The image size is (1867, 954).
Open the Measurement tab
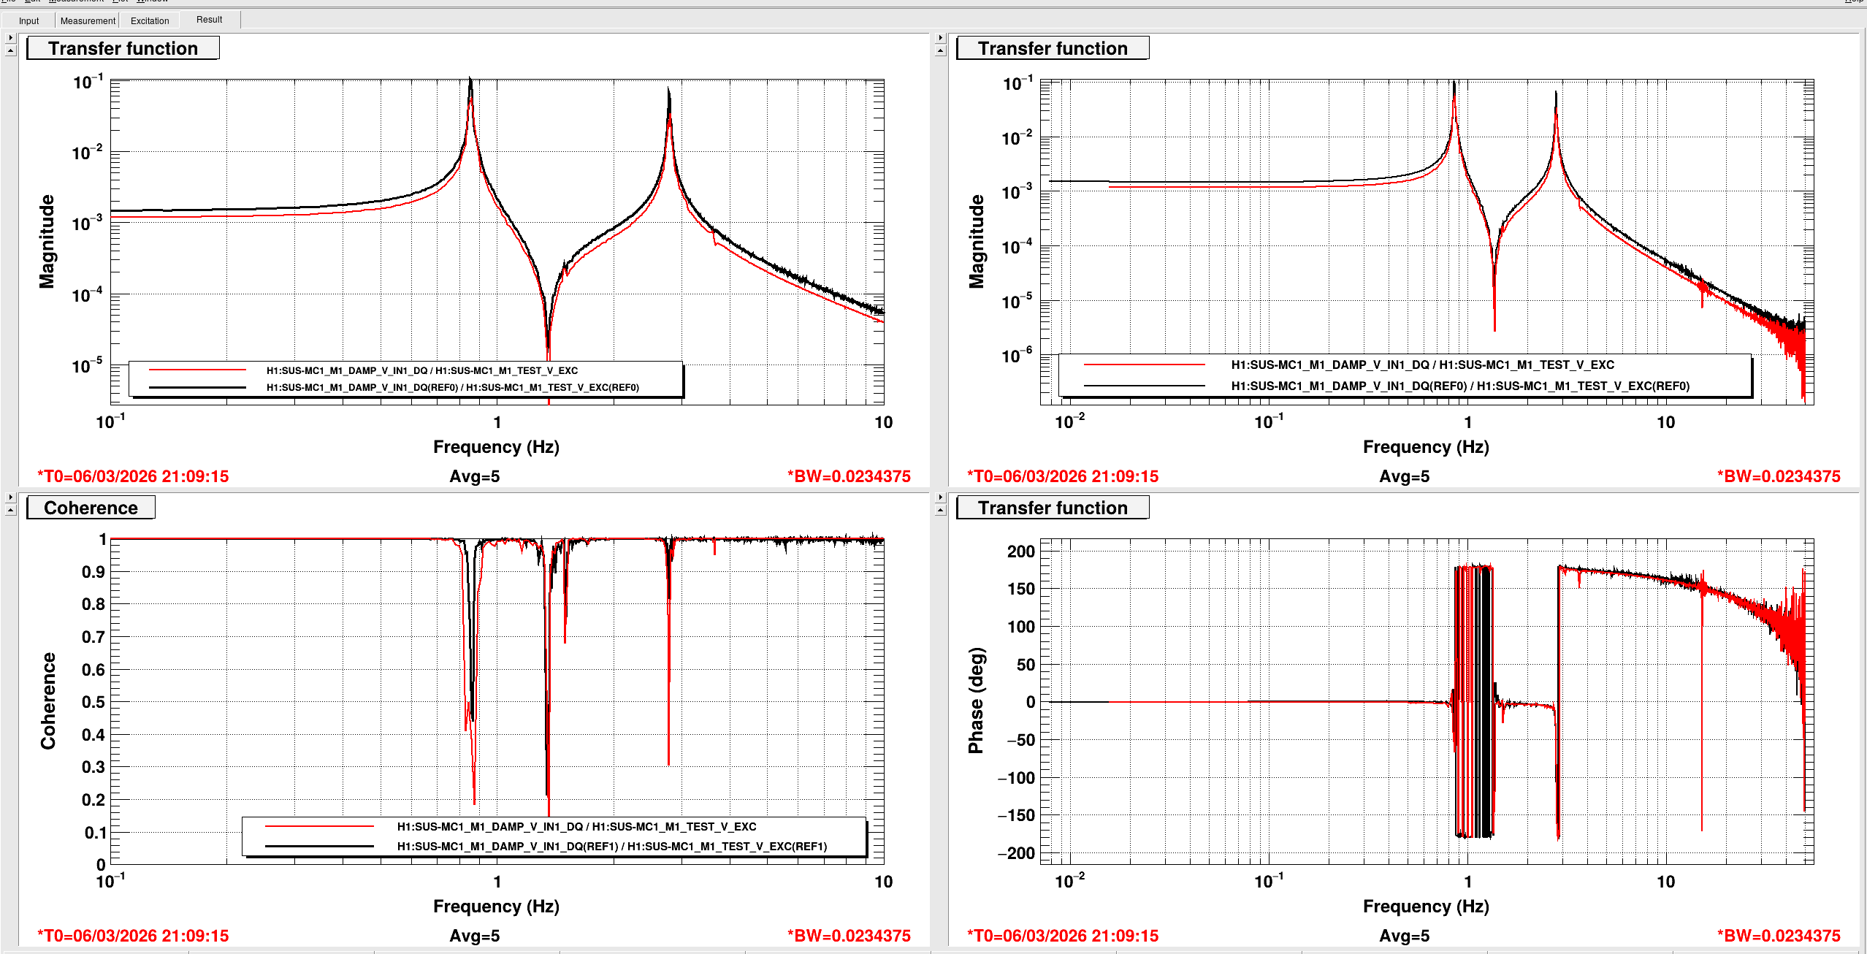(x=88, y=20)
